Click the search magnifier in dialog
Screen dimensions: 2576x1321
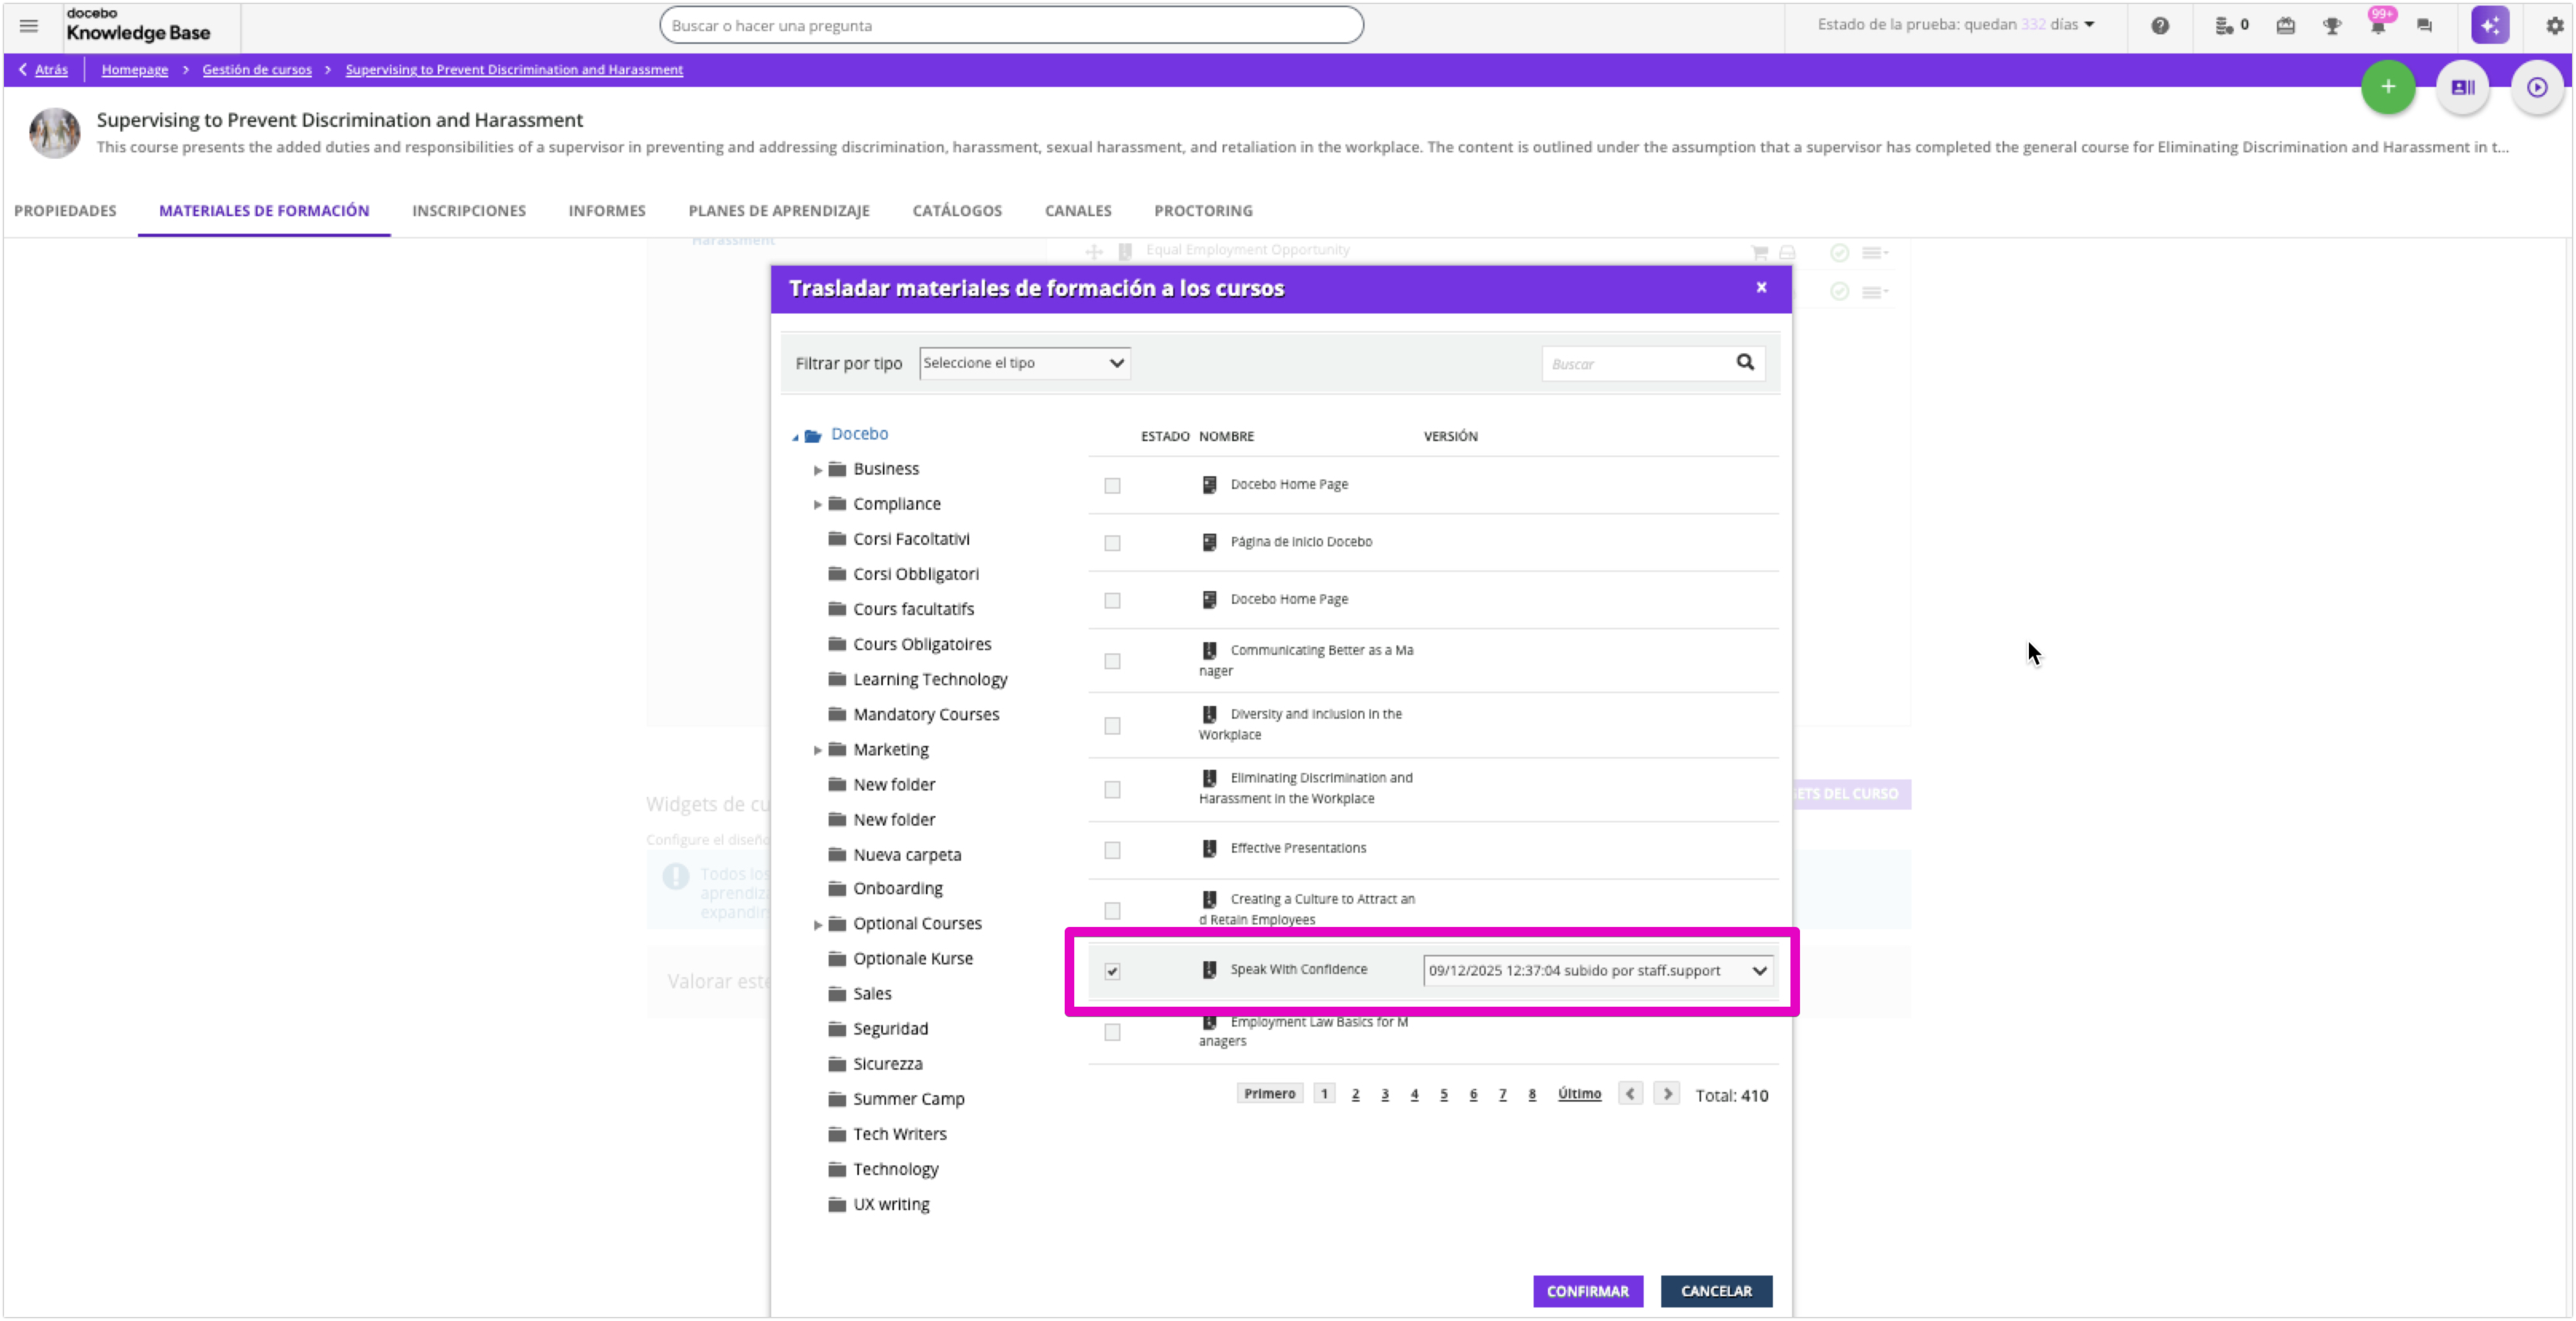pos(1745,363)
